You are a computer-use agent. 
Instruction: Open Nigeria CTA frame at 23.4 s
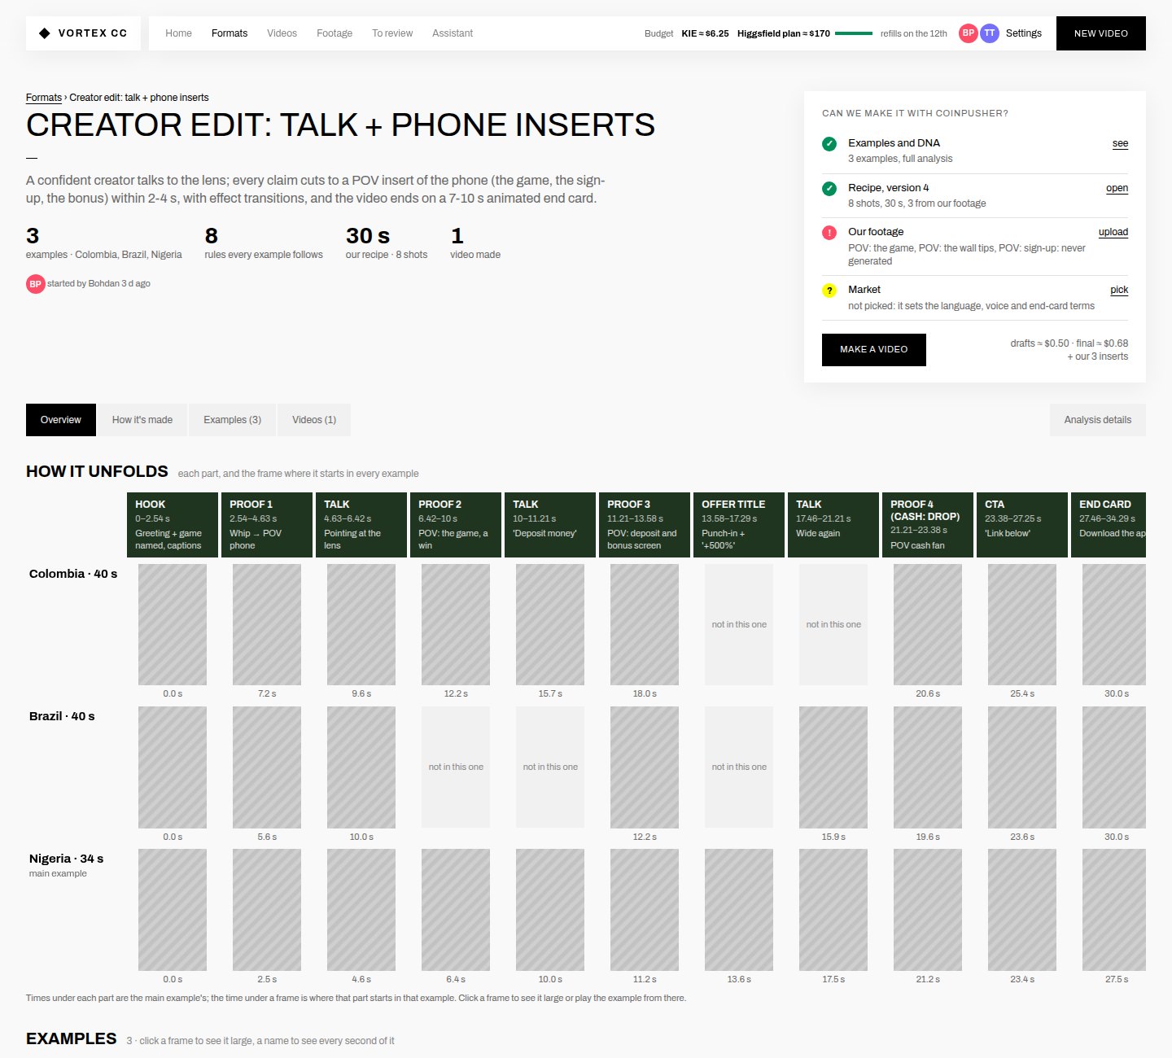(x=1022, y=910)
